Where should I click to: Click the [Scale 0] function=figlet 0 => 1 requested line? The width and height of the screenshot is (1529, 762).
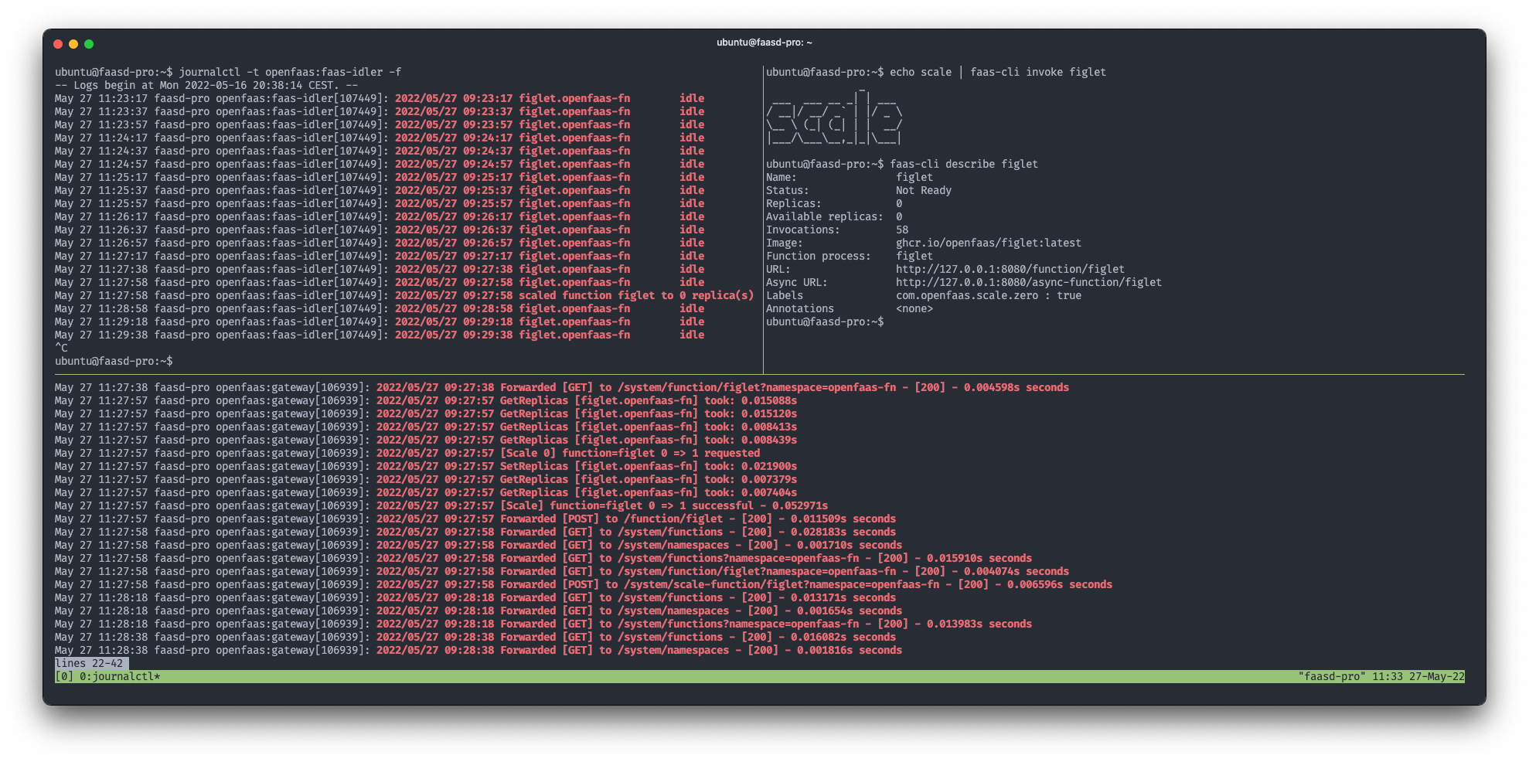tap(407, 453)
